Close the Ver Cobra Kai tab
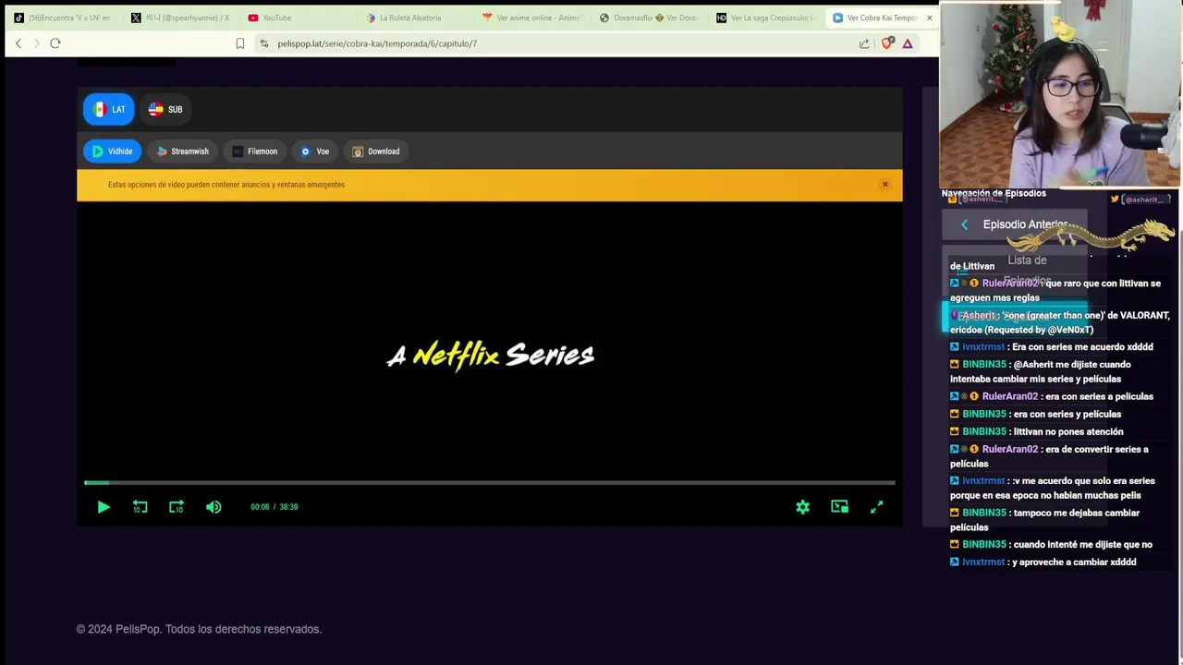This screenshot has height=665, width=1183. coord(930,18)
